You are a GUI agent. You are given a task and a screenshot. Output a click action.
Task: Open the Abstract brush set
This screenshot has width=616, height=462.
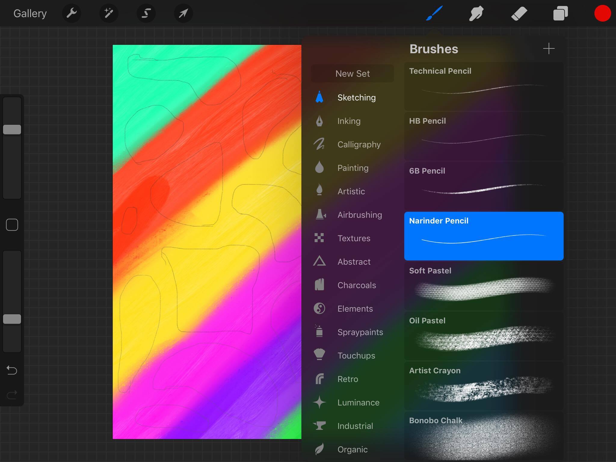pyautogui.click(x=353, y=262)
